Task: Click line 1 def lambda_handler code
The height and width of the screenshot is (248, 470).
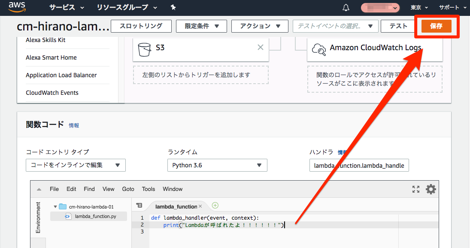Action: pyautogui.click(x=205, y=218)
